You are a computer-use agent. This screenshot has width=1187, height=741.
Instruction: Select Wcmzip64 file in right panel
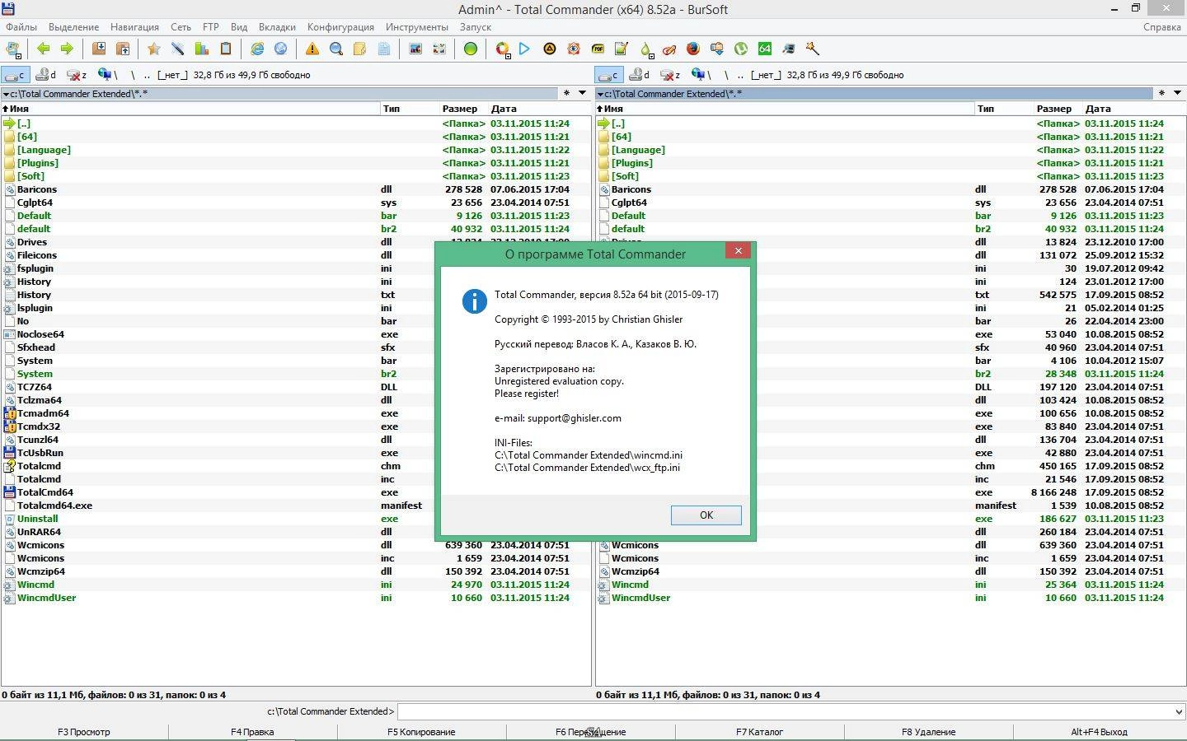[x=890, y=571]
